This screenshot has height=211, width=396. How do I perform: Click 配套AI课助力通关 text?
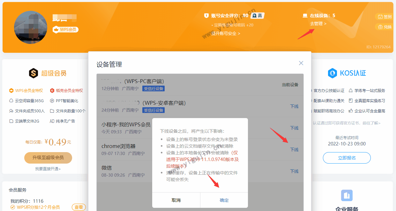(x=329, y=101)
